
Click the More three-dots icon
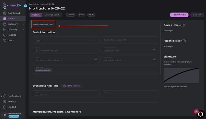200,15
